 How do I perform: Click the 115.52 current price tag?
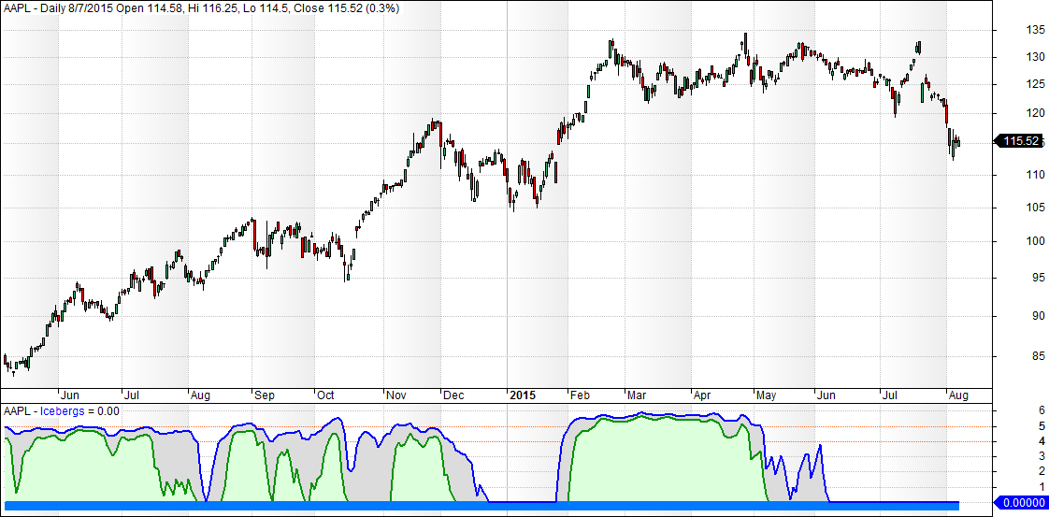point(1021,142)
